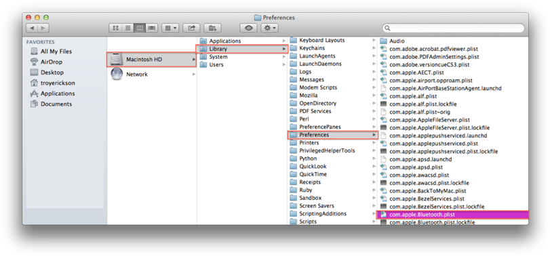Viewport: 550px width, 256px height.
Task: Select com.apple.apsd.launchd file
Action: tap(453, 159)
